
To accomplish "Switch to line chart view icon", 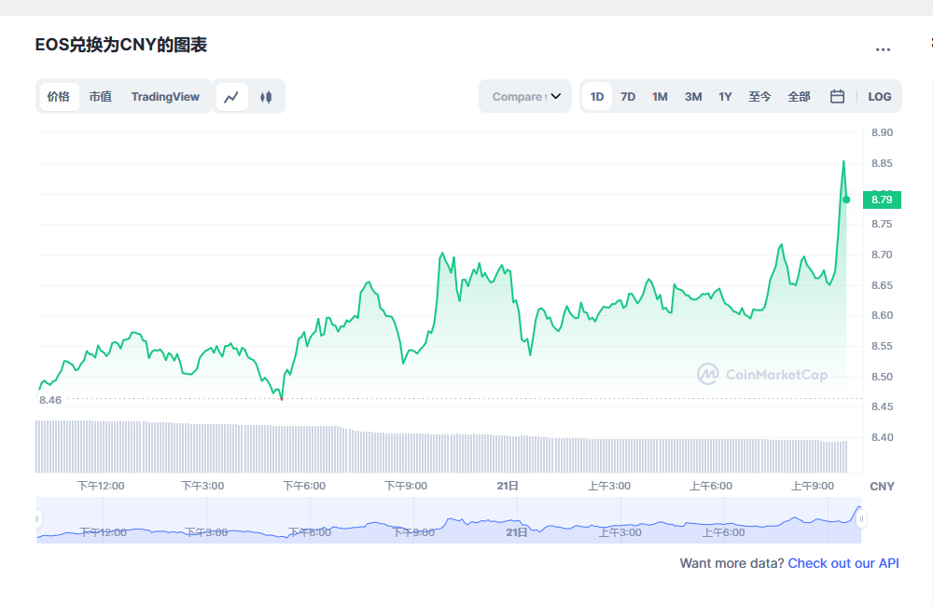I will pyautogui.click(x=231, y=97).
